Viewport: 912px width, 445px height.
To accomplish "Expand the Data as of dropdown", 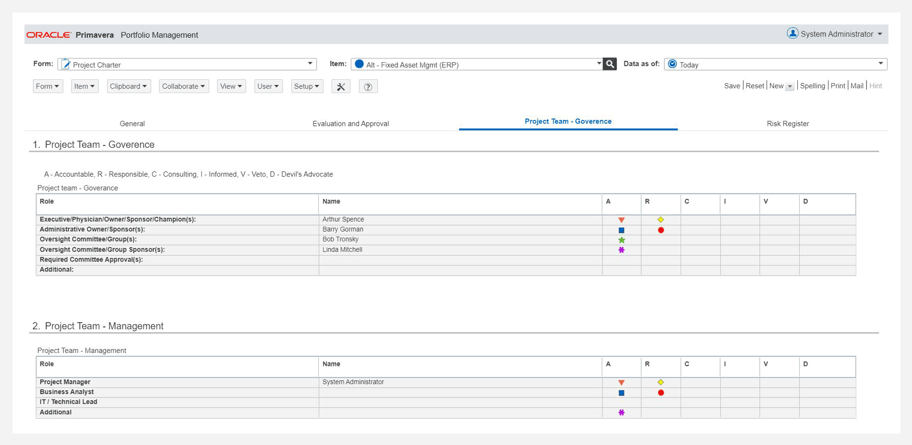I will pos(880,64).
